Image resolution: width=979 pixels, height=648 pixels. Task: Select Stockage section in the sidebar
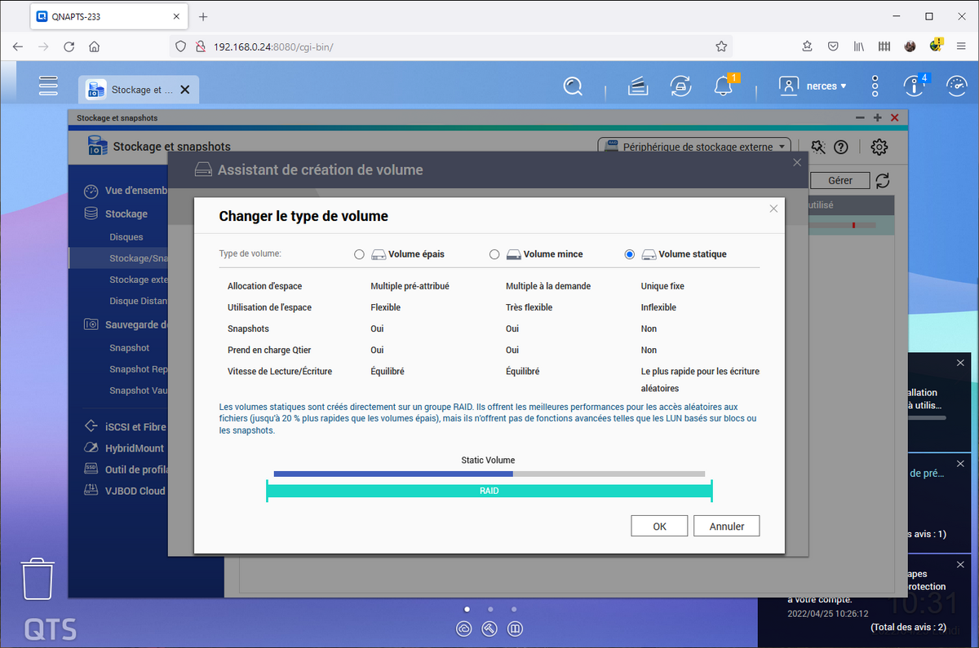click(116, 214)
